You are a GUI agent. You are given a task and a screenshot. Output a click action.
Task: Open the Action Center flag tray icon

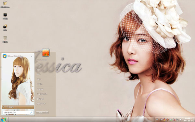point(174,120)
